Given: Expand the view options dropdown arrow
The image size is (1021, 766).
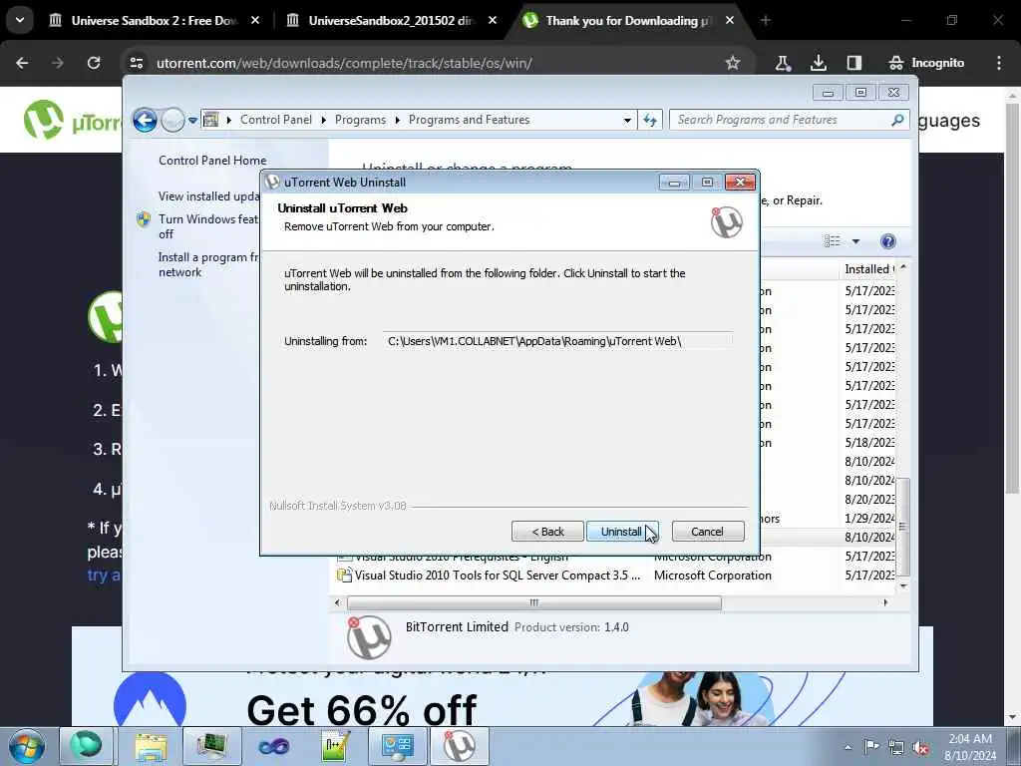Looking at the screenshot, I should 855,241.
